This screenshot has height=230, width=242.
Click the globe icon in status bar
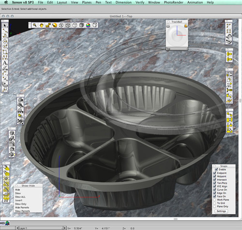7,223
